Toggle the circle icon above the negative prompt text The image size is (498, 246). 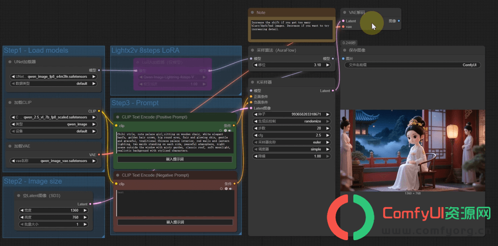click(x=221, y=189)
